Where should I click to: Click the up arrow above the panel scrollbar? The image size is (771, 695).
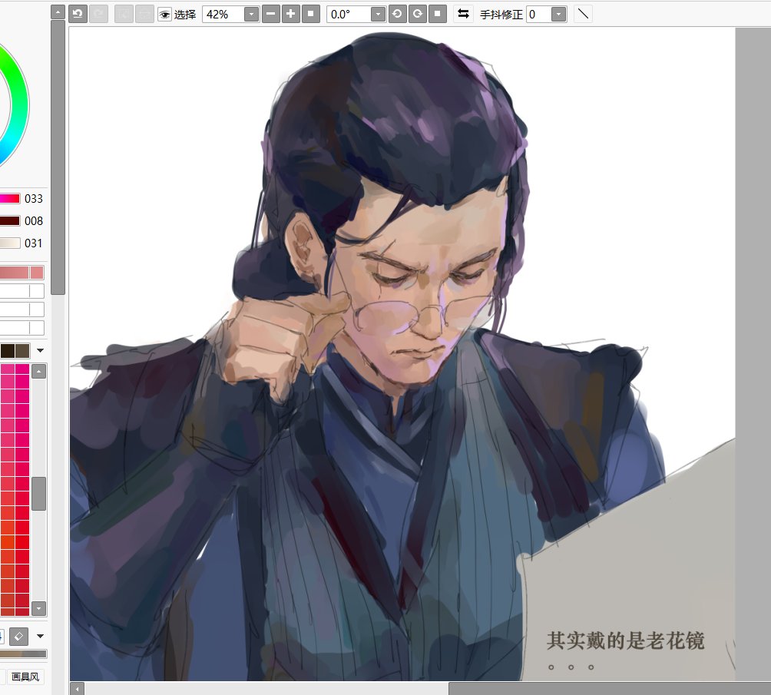point(58,12)
